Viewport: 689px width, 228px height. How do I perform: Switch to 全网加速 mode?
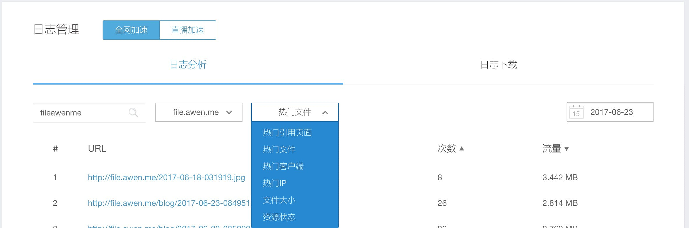point(131,30)
